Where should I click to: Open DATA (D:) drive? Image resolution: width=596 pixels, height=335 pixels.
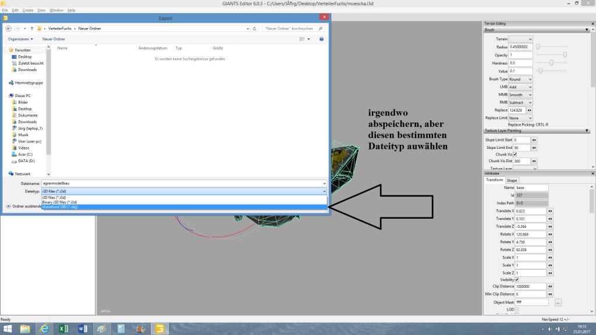pyautogui.click(x=26, y=161)
